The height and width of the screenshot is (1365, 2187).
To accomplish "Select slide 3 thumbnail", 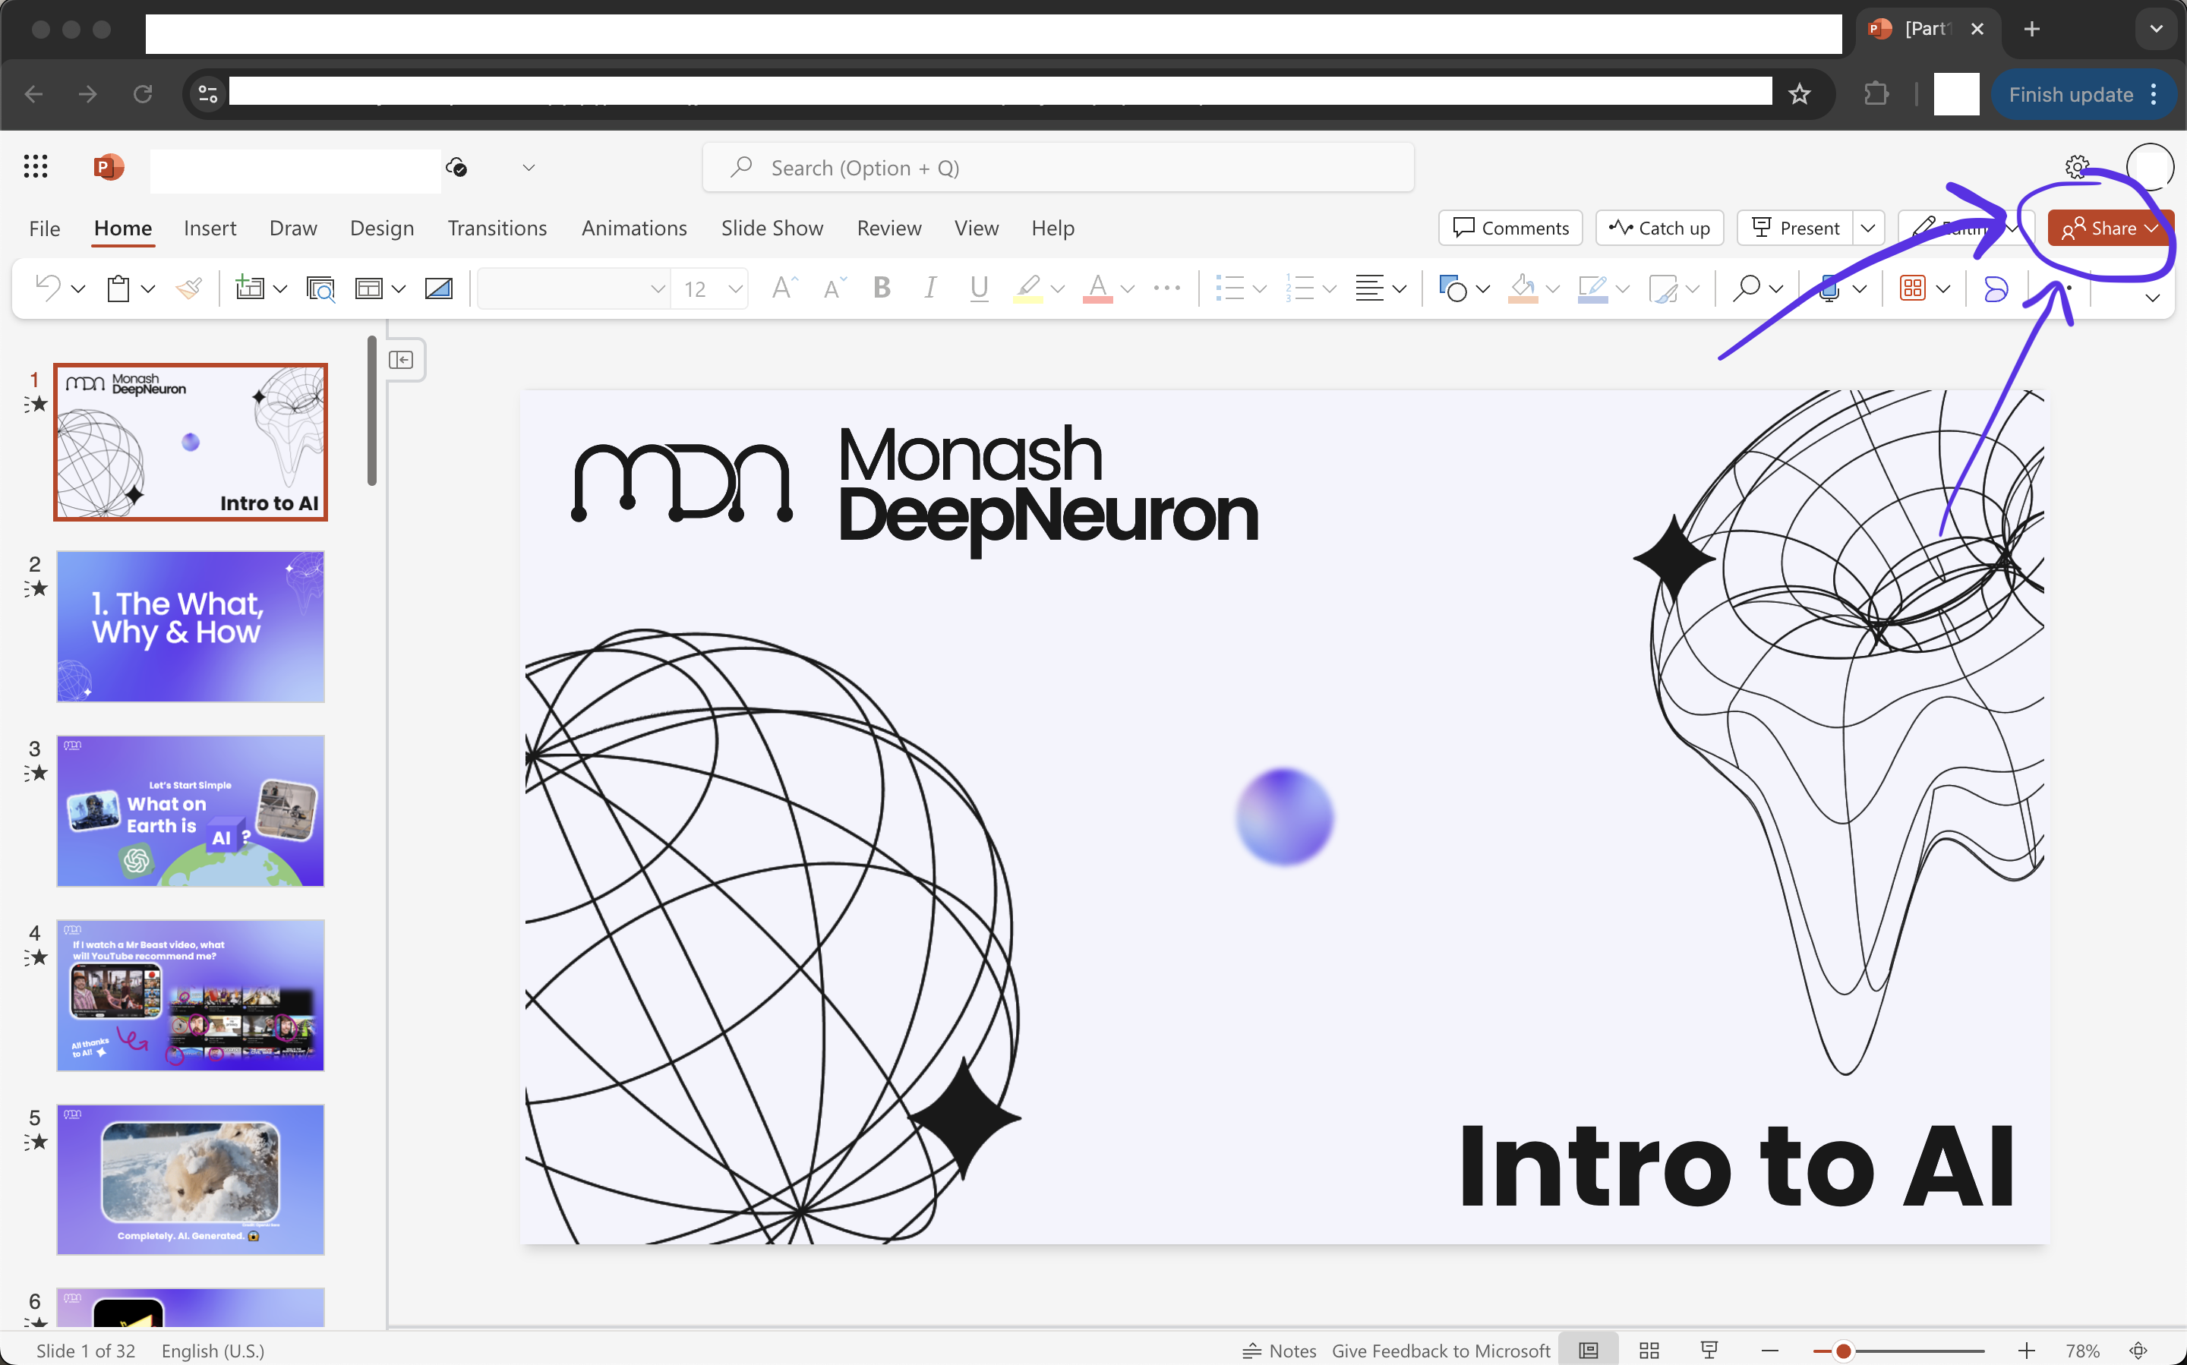I will tap(191, 811).
